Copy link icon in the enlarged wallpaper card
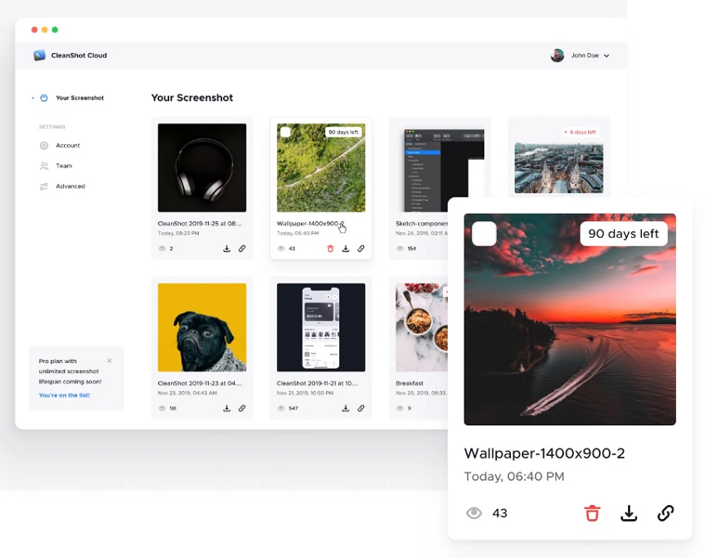This screenshot has width=705, height=558. 665,513
